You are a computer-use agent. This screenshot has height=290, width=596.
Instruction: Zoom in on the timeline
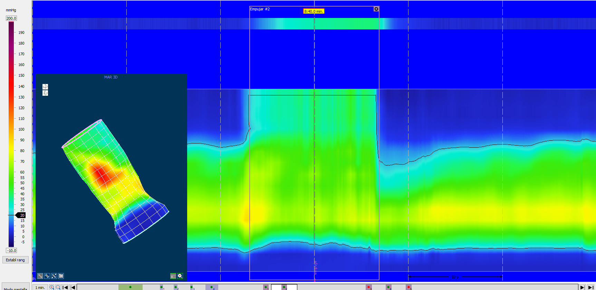coord(52,287)
